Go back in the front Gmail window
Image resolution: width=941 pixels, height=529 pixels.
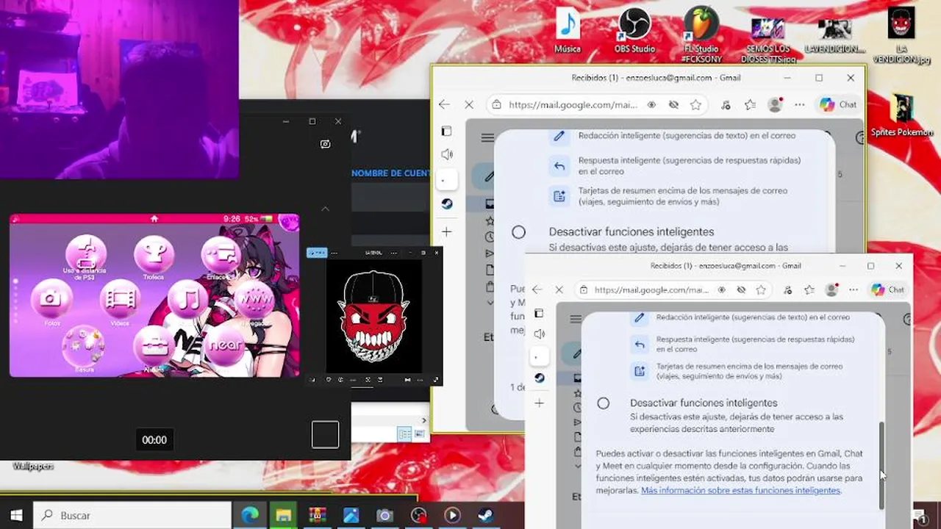[537, 290]
